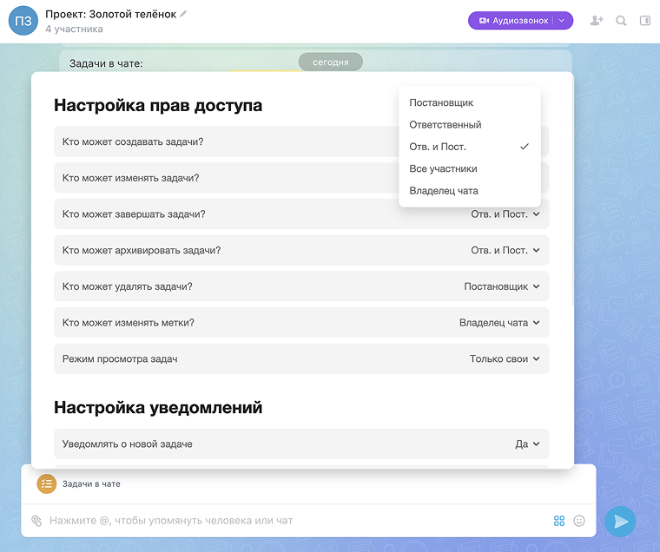Expand the 'Режим просмотра задач' dropdown

click(505, 358)
